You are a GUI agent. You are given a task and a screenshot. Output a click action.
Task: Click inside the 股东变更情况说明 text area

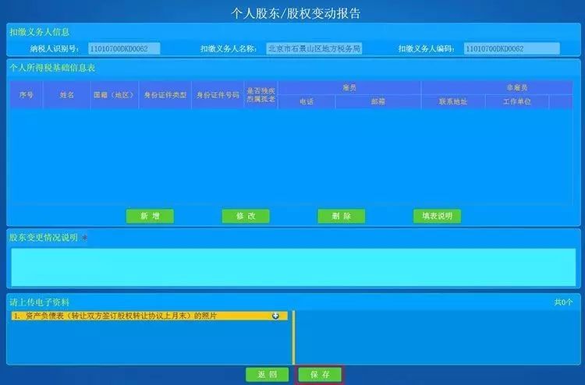(x=292, y=267)
